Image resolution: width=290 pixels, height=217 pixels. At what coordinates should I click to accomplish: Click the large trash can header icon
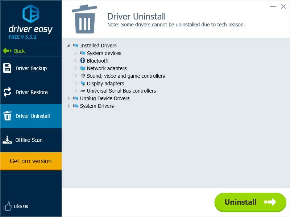pos(84,19)
